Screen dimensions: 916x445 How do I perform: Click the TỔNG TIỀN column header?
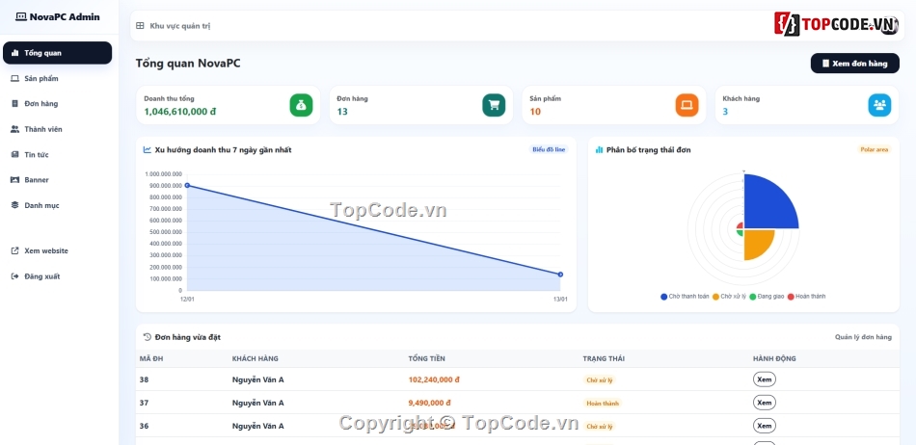(x=426, y=358)
